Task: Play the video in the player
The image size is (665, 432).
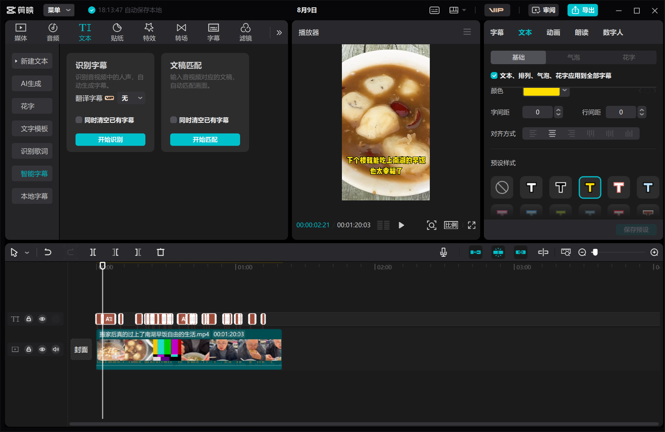Action: [401, 225]
